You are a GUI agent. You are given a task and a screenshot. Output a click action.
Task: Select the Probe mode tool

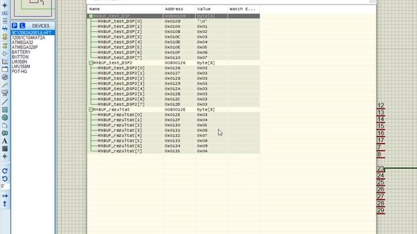(x=5, y=85)
